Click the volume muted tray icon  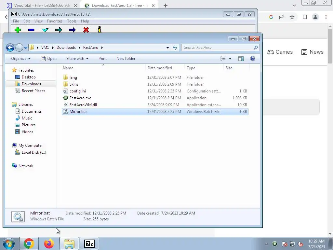click(300, 244)
